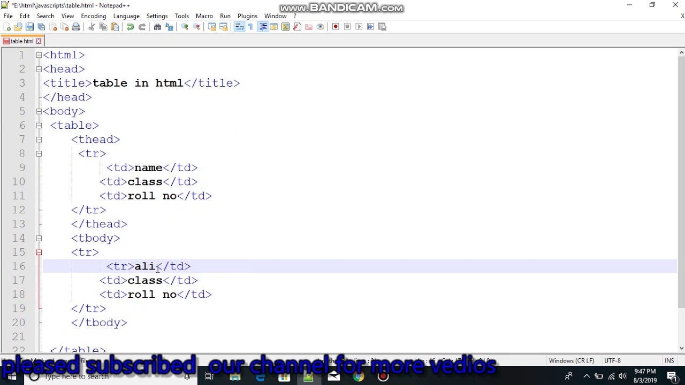Open the File menu
685x385 pixels.
8,16
